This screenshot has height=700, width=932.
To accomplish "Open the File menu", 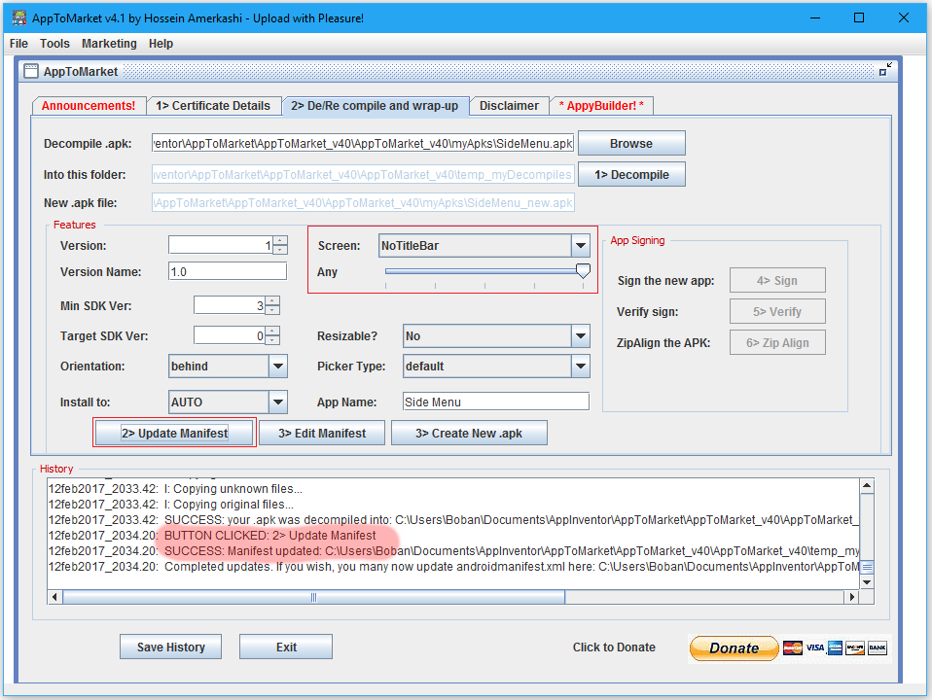I will click(x=18, y=44).
